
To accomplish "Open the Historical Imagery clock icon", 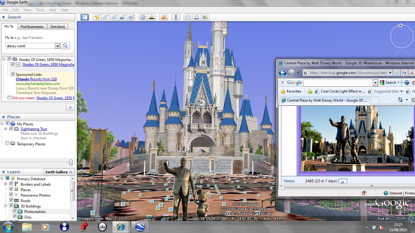I will (x=143, y=17).
